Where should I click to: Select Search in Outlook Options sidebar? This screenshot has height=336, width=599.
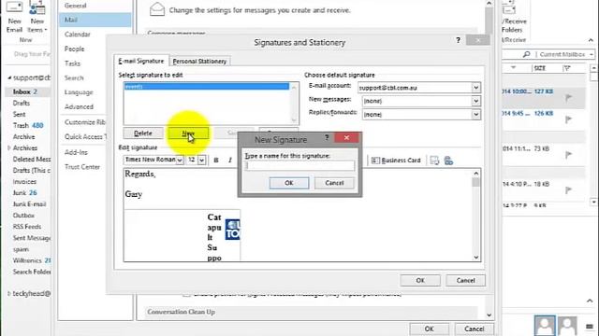[x=74, y=77]
